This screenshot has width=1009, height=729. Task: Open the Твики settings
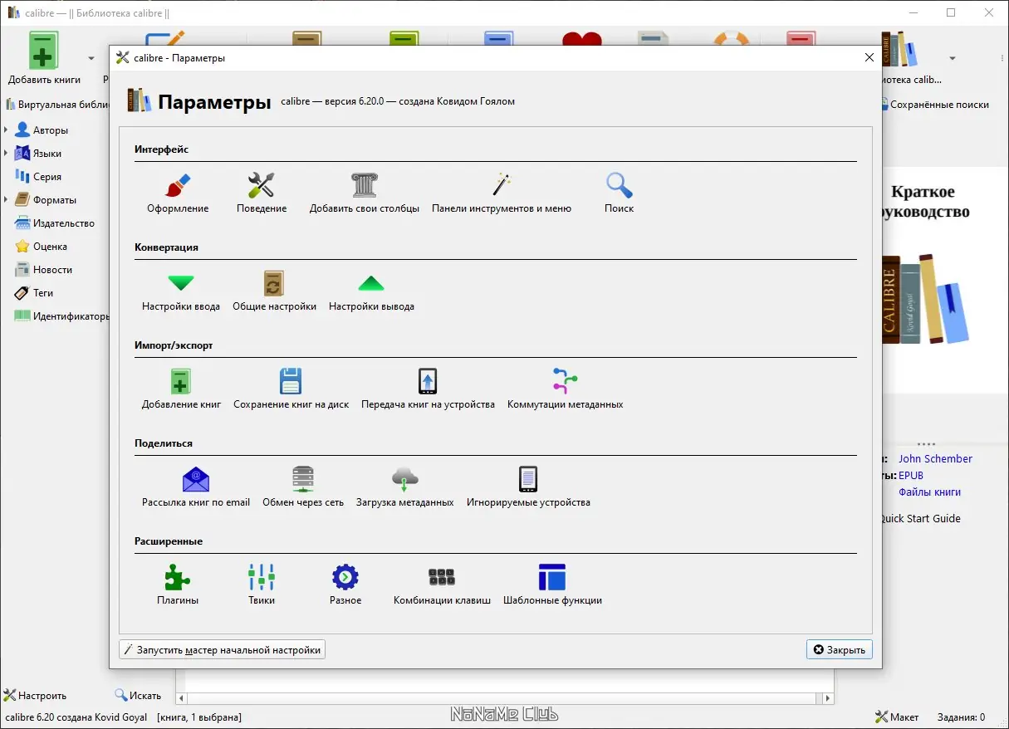(x=262, y=585)
